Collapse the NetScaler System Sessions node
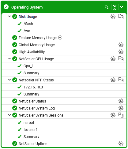This screenshot has height=149, width=128. (9, 115)
